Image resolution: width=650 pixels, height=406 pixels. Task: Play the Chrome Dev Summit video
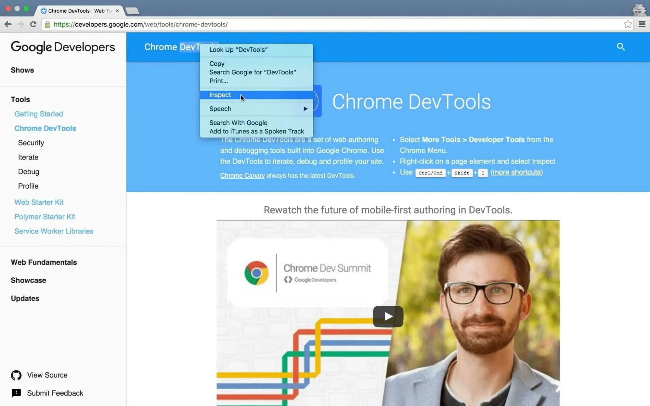coord(388,316)
